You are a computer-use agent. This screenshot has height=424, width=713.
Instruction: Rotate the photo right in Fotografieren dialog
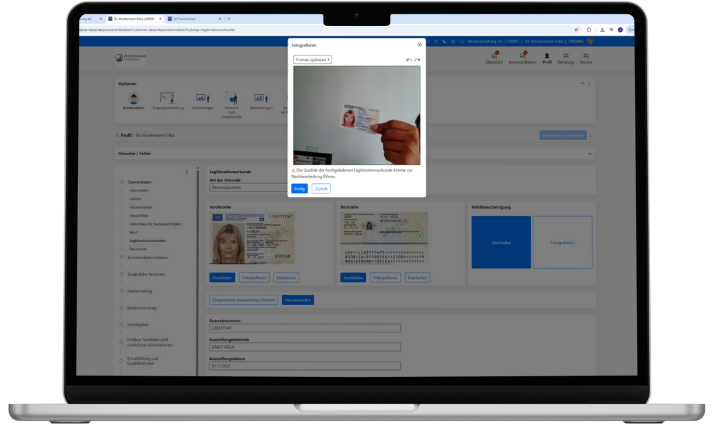(x=417, y=60)
